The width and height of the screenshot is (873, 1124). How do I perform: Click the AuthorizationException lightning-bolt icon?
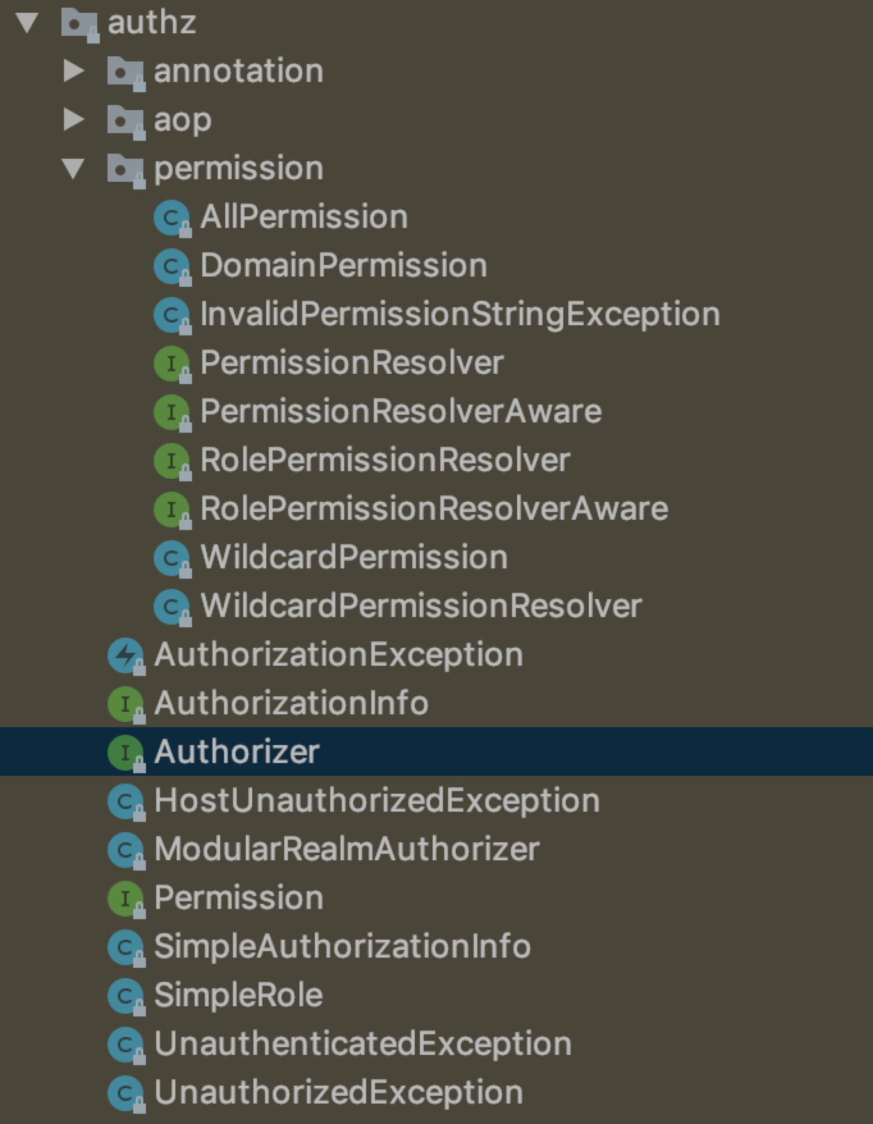126,655
